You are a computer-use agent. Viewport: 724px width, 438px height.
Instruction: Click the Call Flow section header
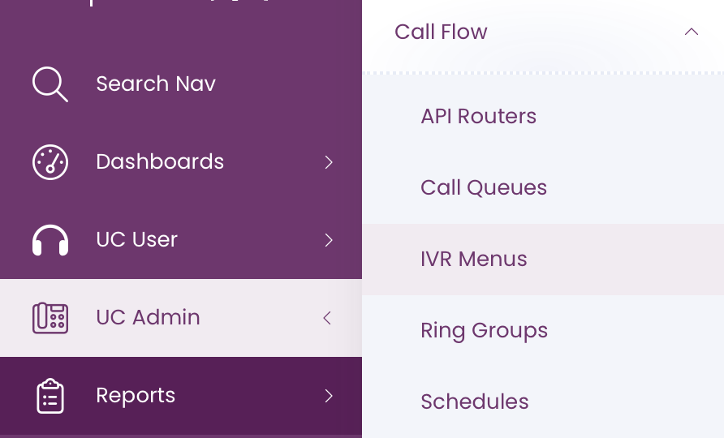(x=543, y=32)
